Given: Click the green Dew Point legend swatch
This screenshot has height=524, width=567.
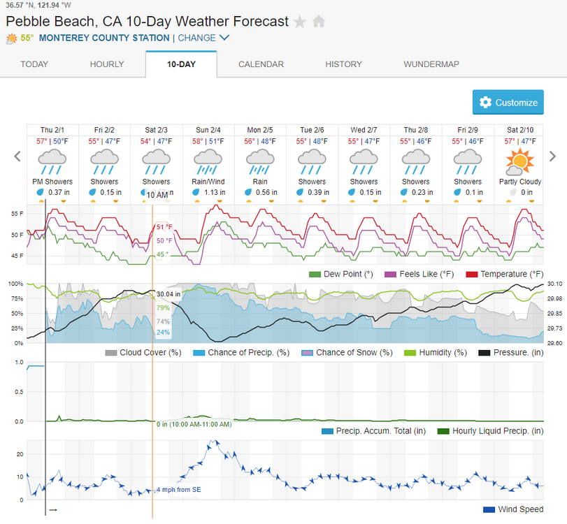Looking at the screenshot, I should 314,274.
